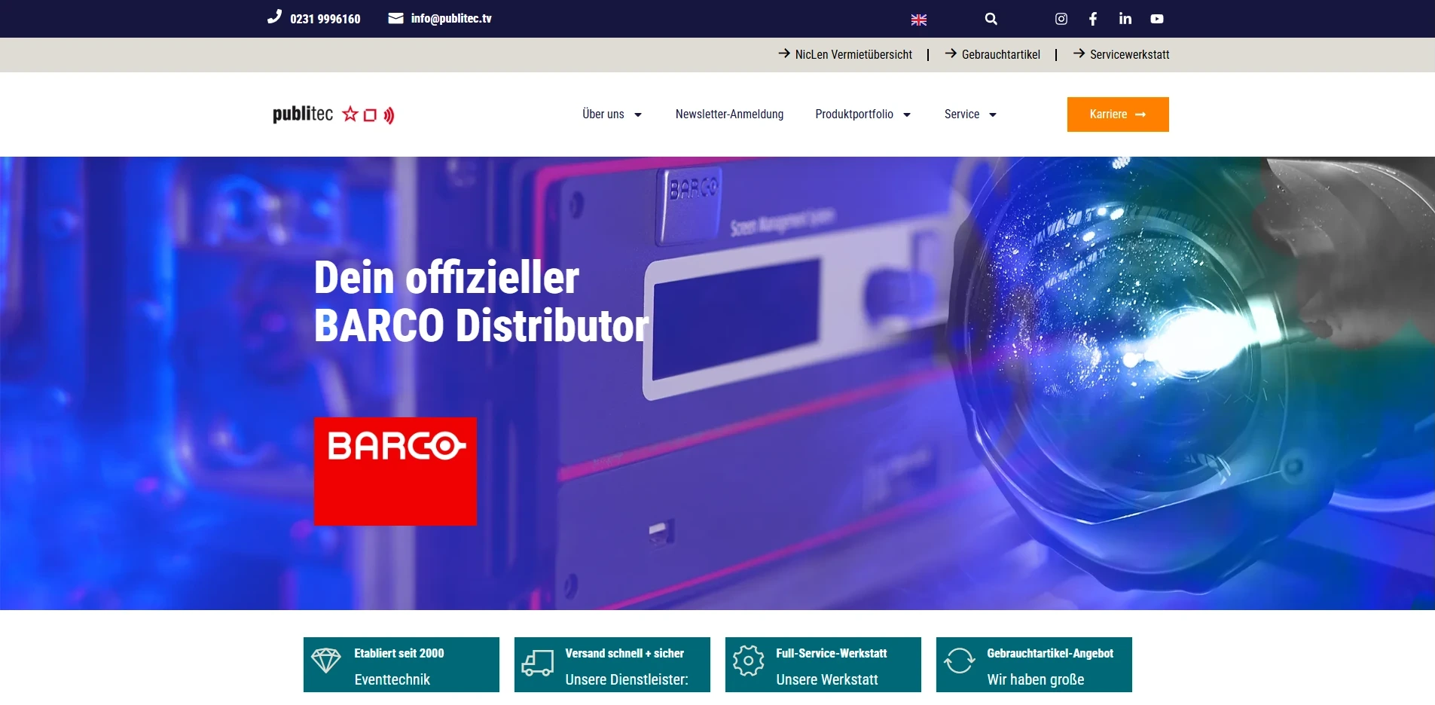Image resolution: width=1435 pixels, height=705 pixels.
Task: Click the Wir haben große text
Action: [1036, 679]
